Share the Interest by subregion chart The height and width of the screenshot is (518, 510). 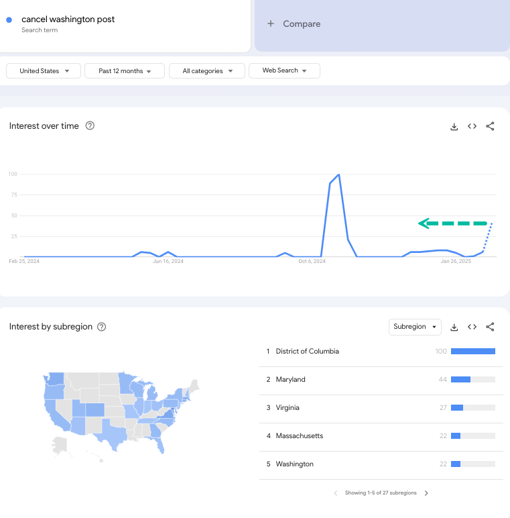pyautogui.click(x=490, y=327)
